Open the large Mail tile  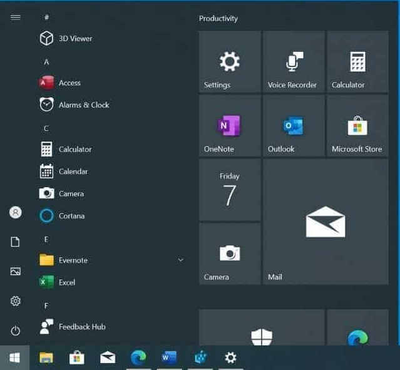(326, 222)
